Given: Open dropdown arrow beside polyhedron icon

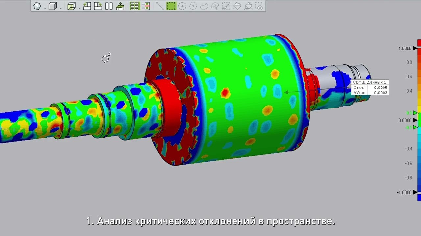Looking at the screenshot, I should 45,8.
